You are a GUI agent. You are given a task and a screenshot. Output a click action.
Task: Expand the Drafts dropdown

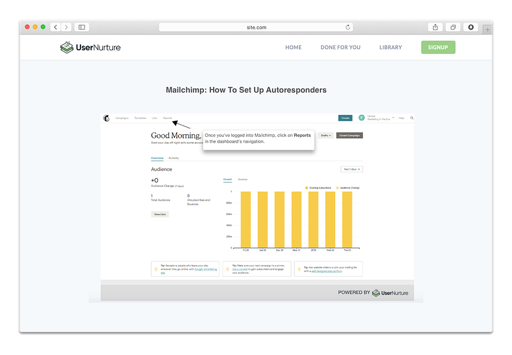pos(326,135)
